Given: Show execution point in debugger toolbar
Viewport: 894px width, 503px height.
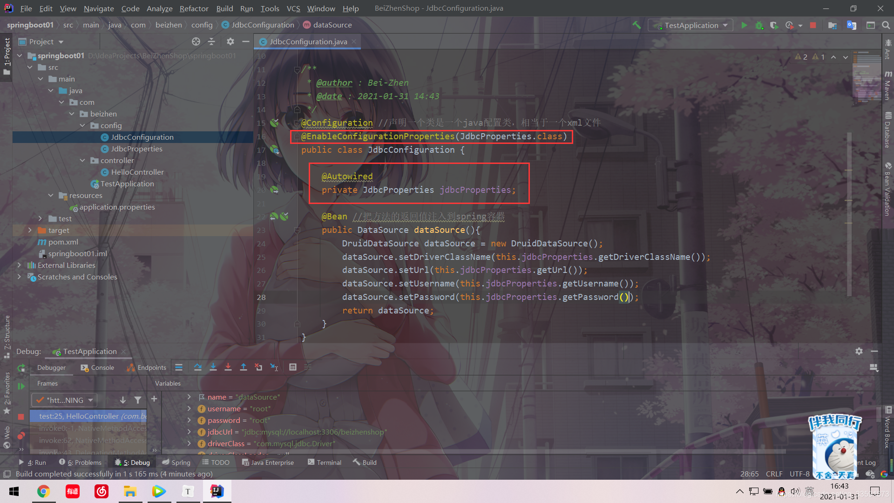Looking at the screenshot, I should click(x=179, y=367).
